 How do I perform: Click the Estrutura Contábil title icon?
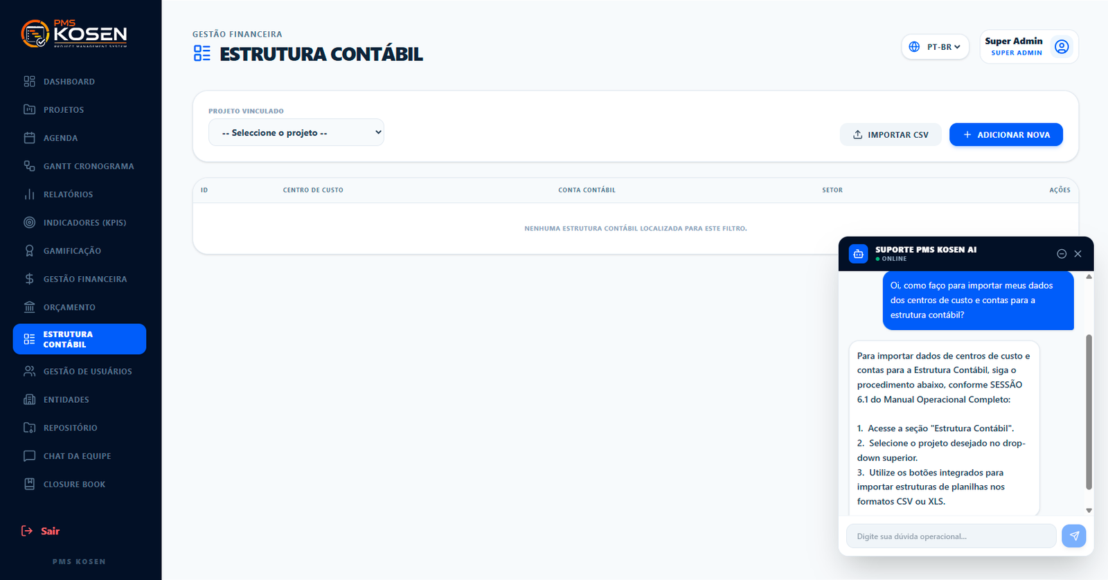pos(202,53)
